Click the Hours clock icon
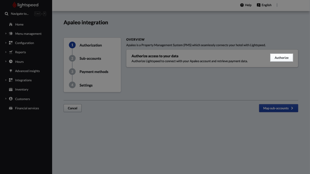Viewport: 310px width, 174px height. point(11,62)
